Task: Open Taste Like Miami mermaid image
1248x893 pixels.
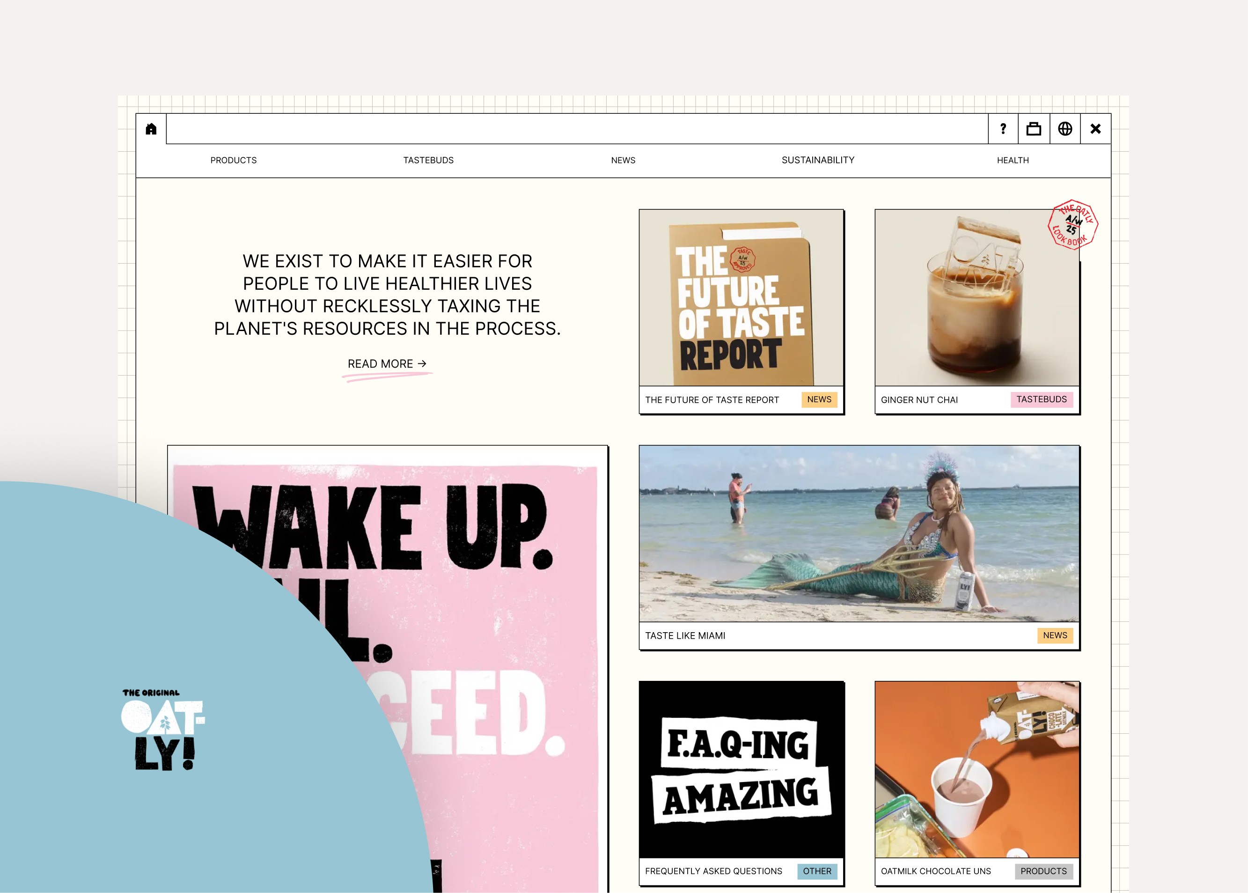Action: click(859, 533)
